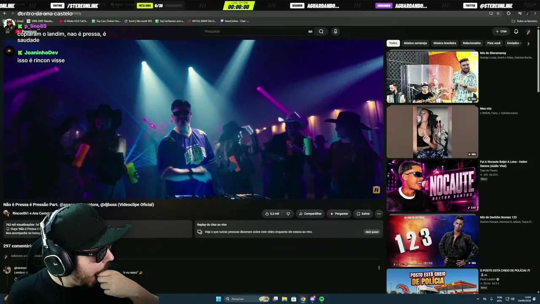The image size is (540, 304).
Task: Open the Criar (create) dropdown button
Action: (x=501, y=31)
